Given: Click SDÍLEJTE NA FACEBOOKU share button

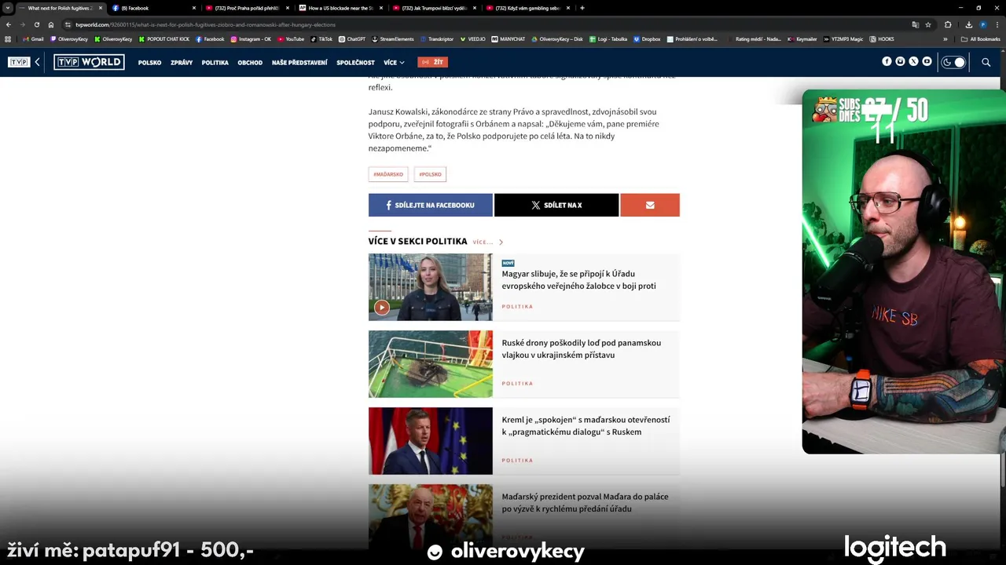Looking at the screenshot, I should [431, 205].
